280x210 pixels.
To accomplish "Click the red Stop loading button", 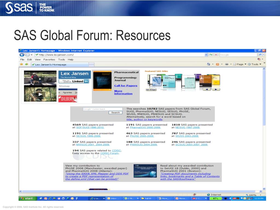I will (x=216, y=55).
